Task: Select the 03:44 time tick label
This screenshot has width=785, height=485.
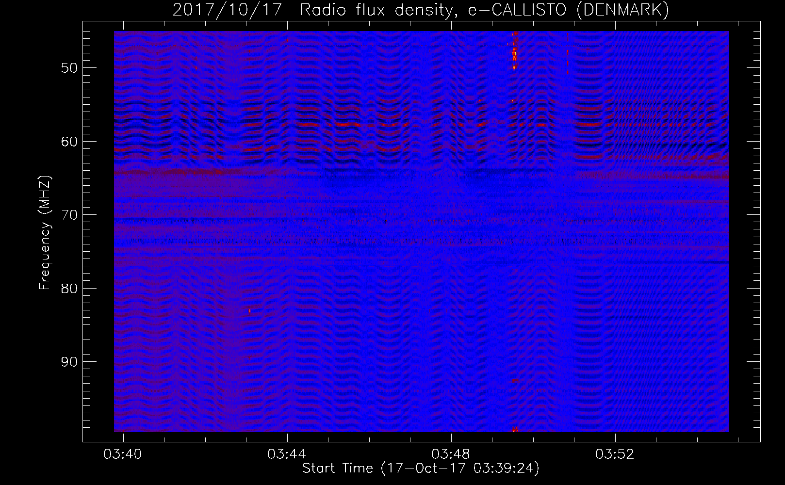Action: click(287, 454)
